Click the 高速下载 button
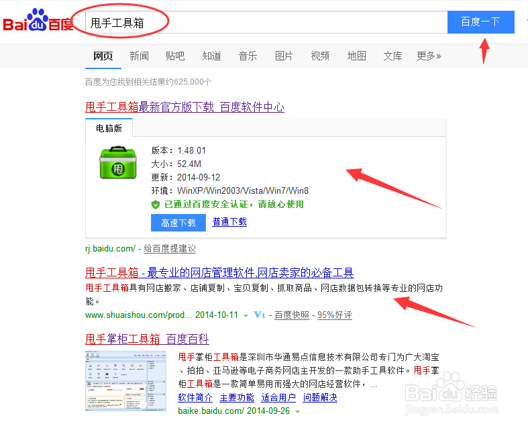Screen dimensions: 528x428 (178, 223)
